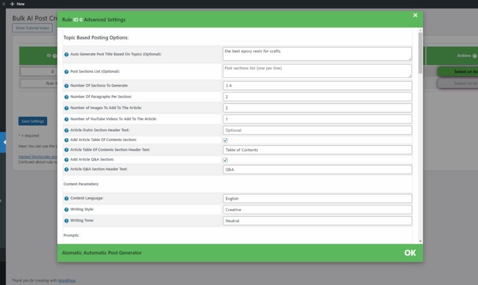Click the 'Content Parameters:' heading
This screenshot has height=285, width=478.
pyautogui.click(x=81, y=184)
